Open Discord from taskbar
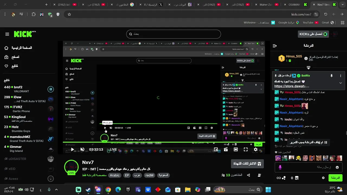This screenshot has height=195, width=347. click(98, 190)
